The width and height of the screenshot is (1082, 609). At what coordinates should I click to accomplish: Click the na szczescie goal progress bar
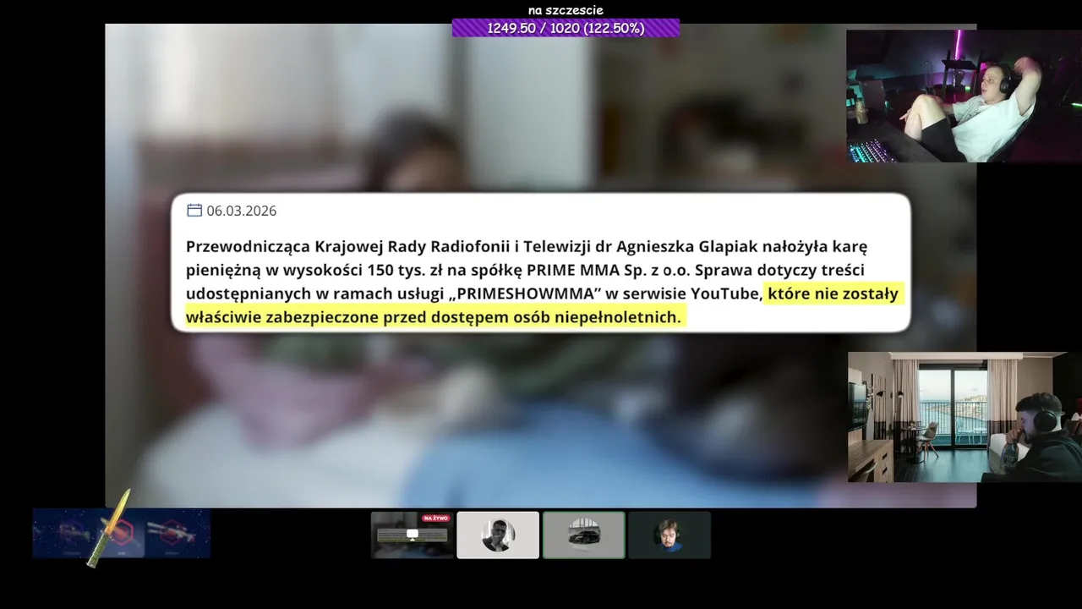(566, 28)
